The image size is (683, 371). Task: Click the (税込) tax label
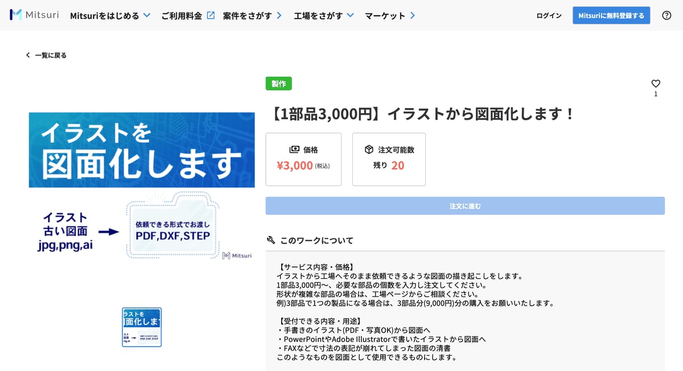pyautogui.click(x=322, y=166)
